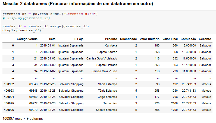The image size is (216, 123).
Task: Click the "Gerentes.xlsx" string in the code
Action: click(79, 14)
